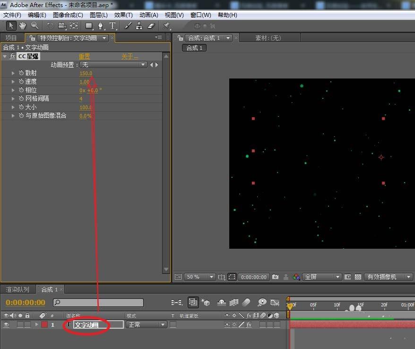Open the effect info with 关于...
The image size is (415, 349).
pos(129,56)
